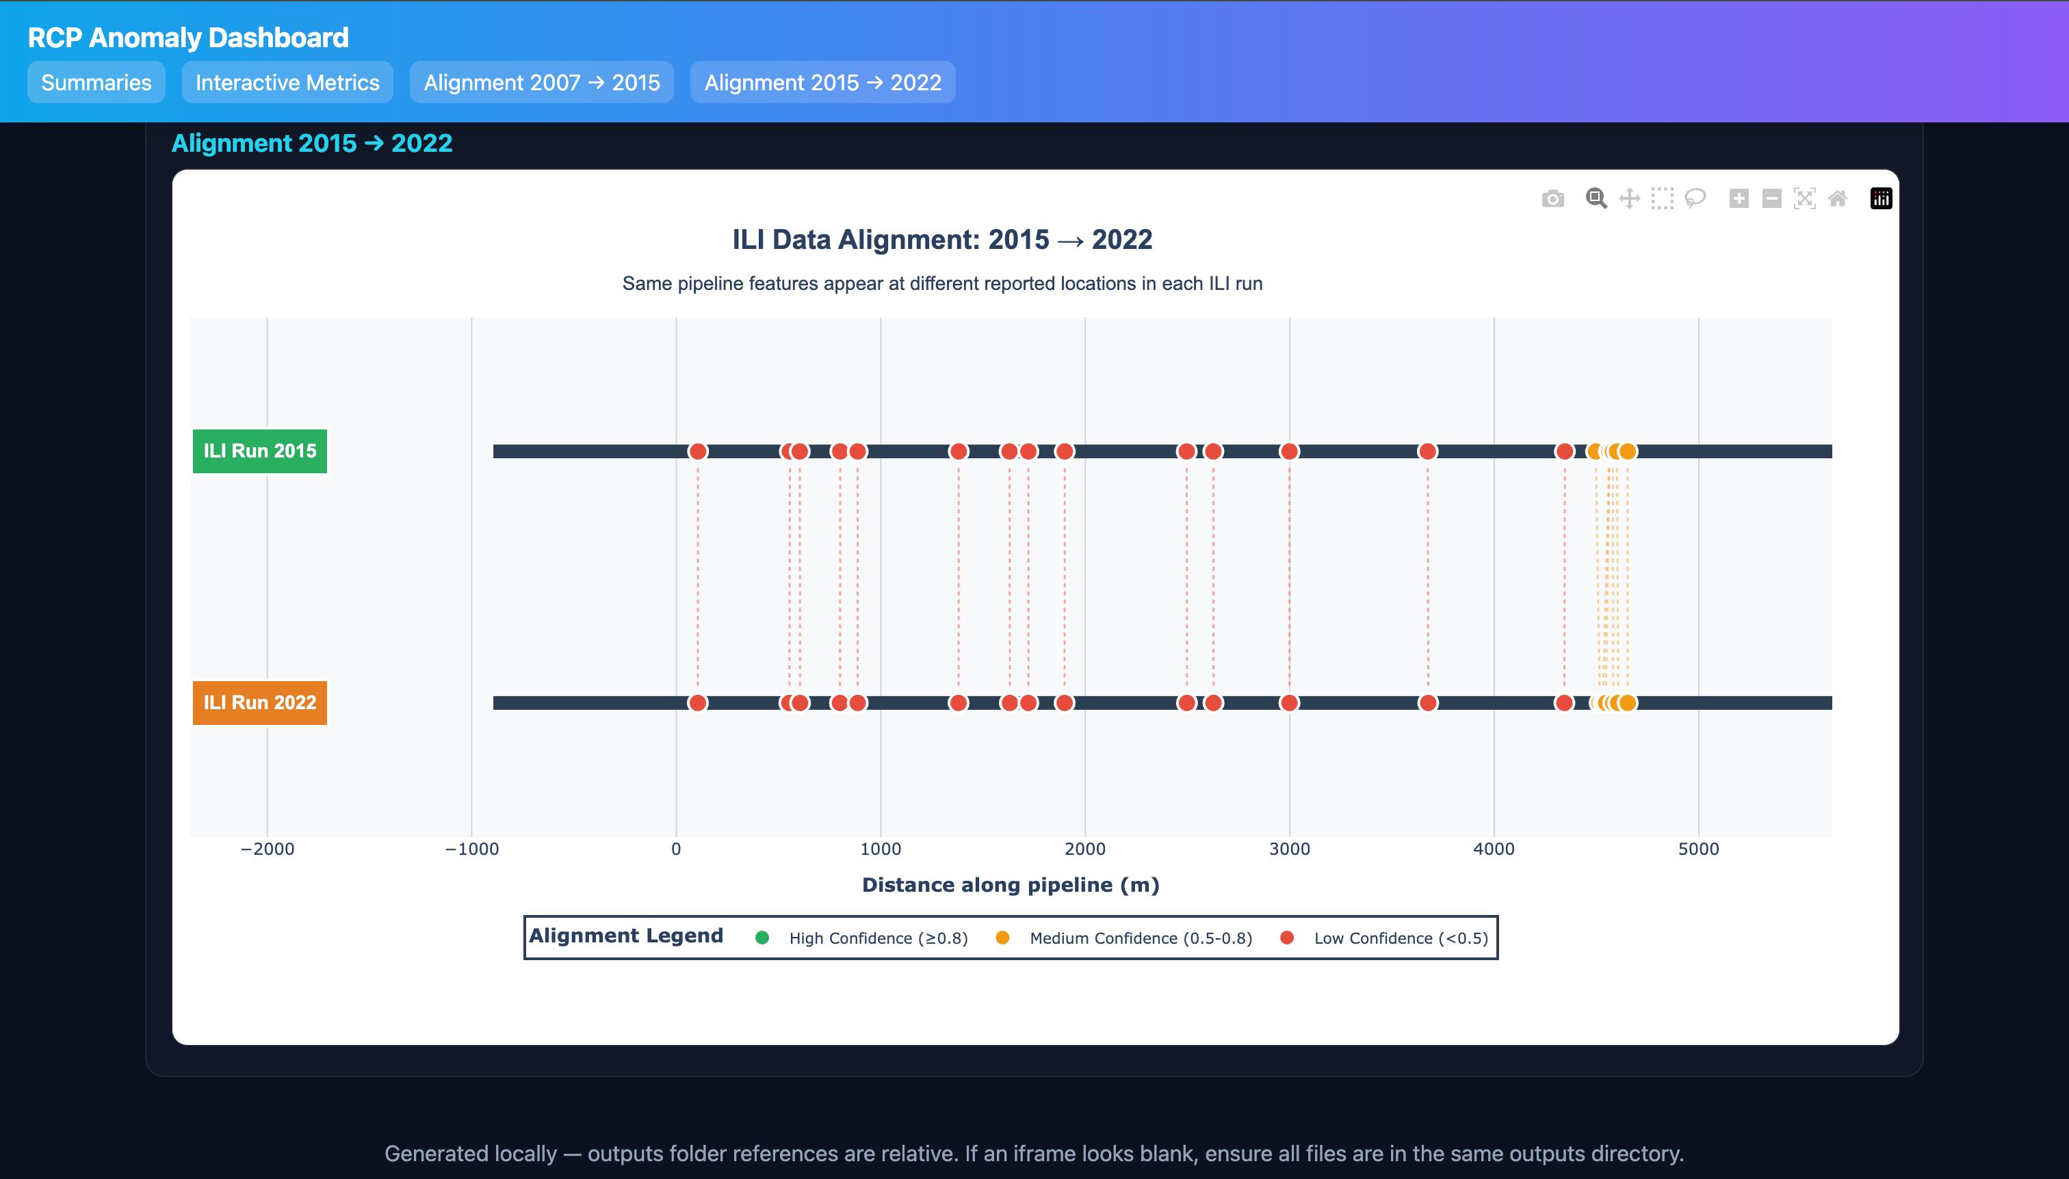The image size is (2069, 1179).
Task: Switch to Interactive Metrics tab
Action: click(x=287, y=83)
